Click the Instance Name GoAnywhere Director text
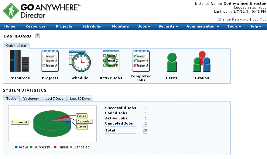Screen dimensions: 267x159 pyautogui.click(x=230, y=4)
